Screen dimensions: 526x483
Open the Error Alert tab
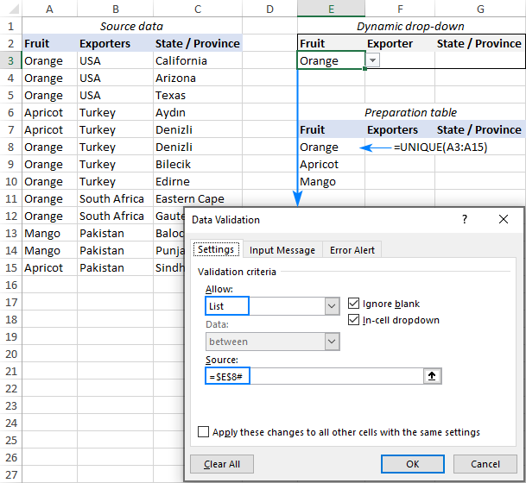(352, 250)
